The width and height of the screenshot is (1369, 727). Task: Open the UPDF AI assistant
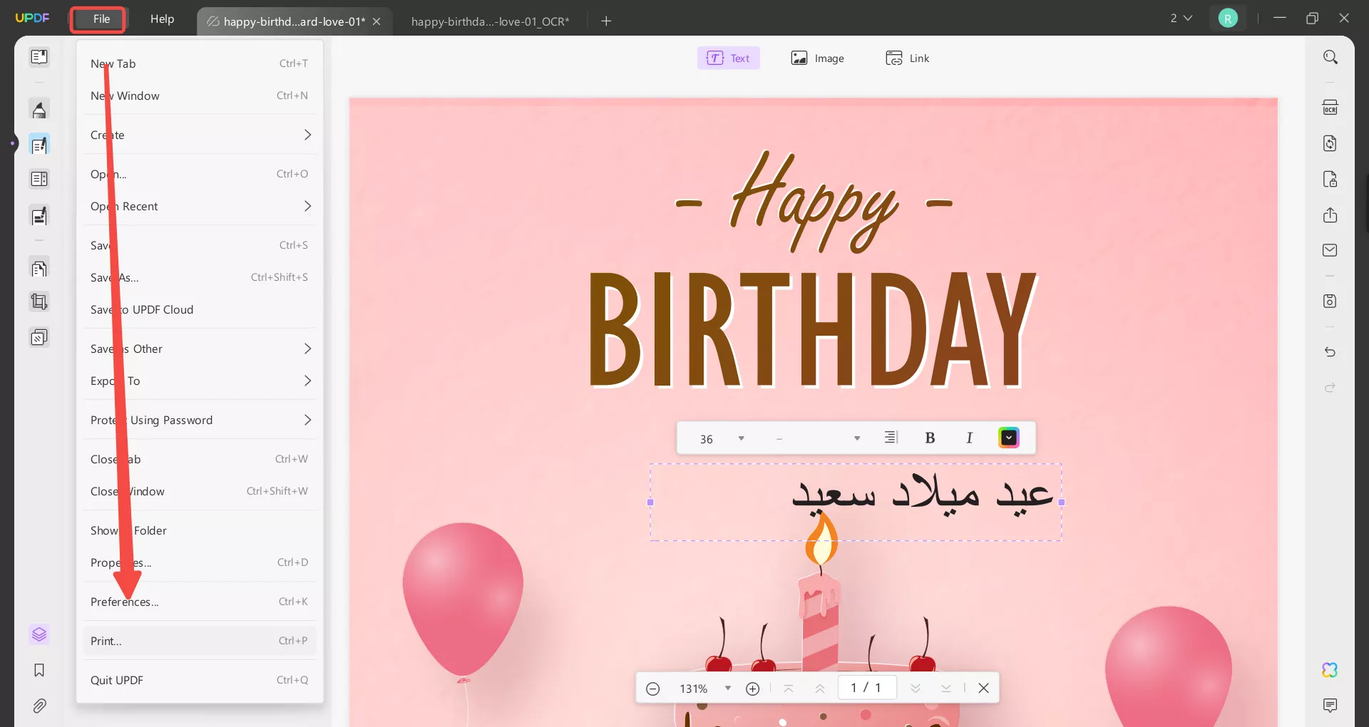[1329, 670]
